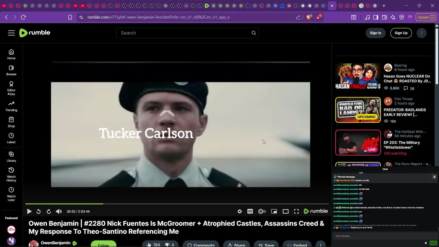
Task: Open Editor Picks in the sidebar
Action: 11,88
